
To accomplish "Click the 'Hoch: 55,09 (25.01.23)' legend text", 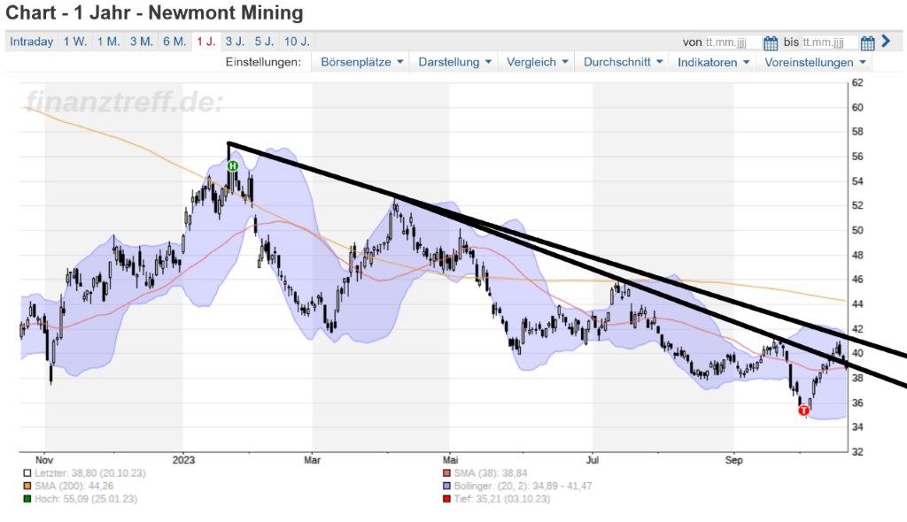I will tap(86, 498).
